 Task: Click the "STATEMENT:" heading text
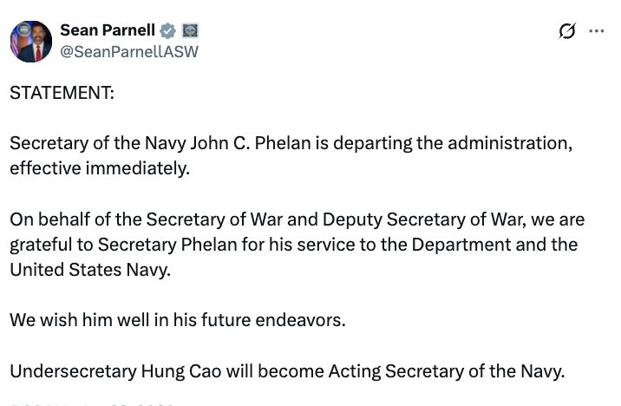click(x=62, y=92)
